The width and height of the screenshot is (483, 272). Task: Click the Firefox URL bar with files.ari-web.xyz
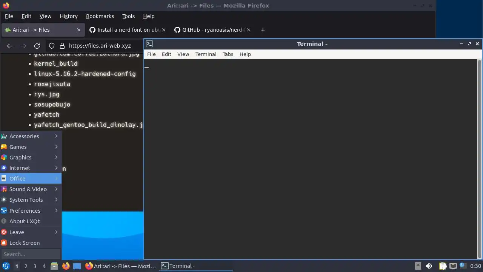pos(100,46)
